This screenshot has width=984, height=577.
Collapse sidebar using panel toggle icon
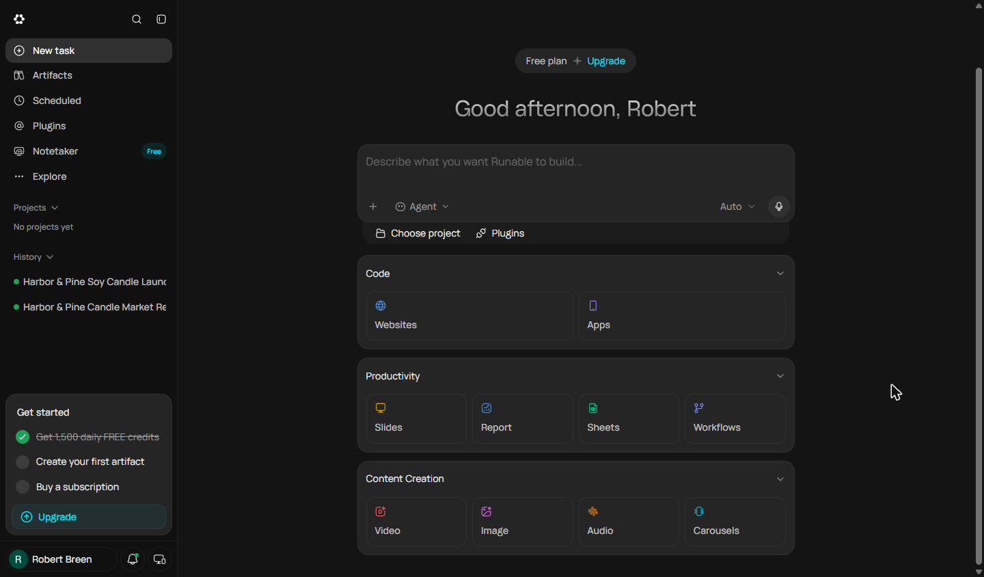[x=161, y=19]
